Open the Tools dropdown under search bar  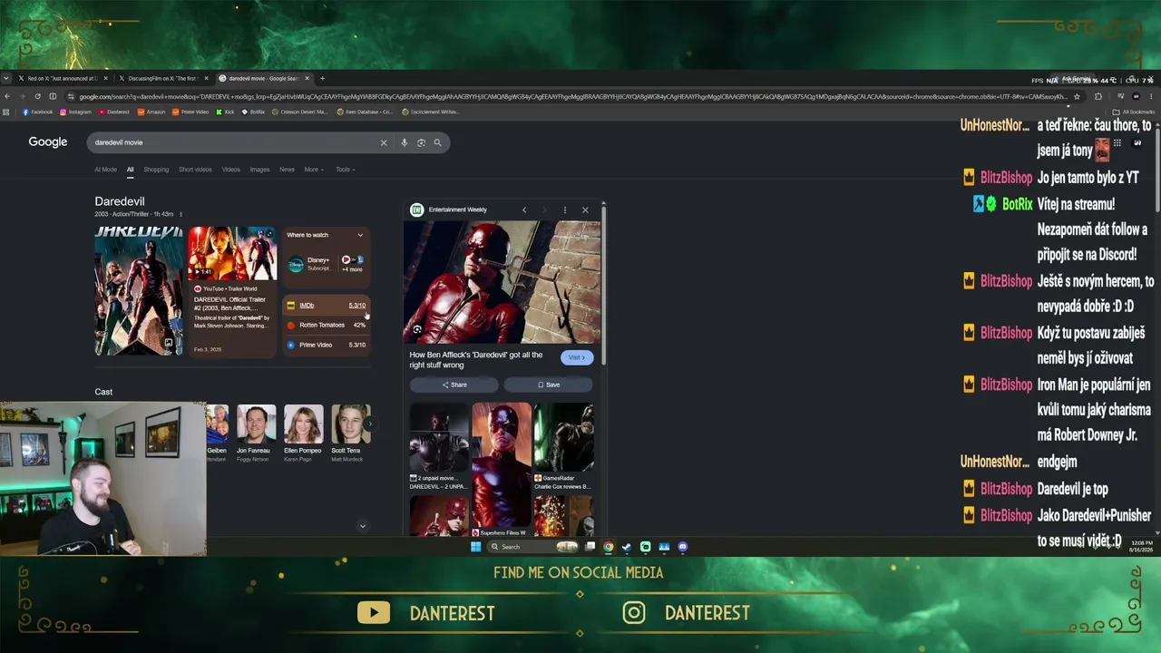point(345,170)
